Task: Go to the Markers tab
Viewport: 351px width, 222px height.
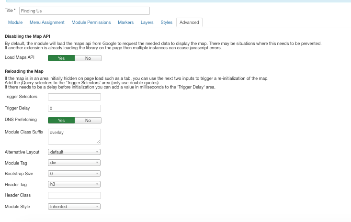Action: point(125,22)
